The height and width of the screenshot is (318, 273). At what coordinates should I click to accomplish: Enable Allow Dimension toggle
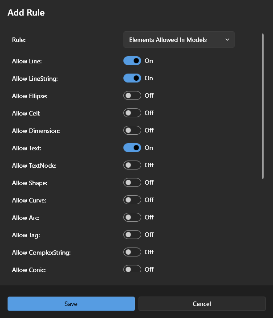pyautogui.click(x=132, y=130)
